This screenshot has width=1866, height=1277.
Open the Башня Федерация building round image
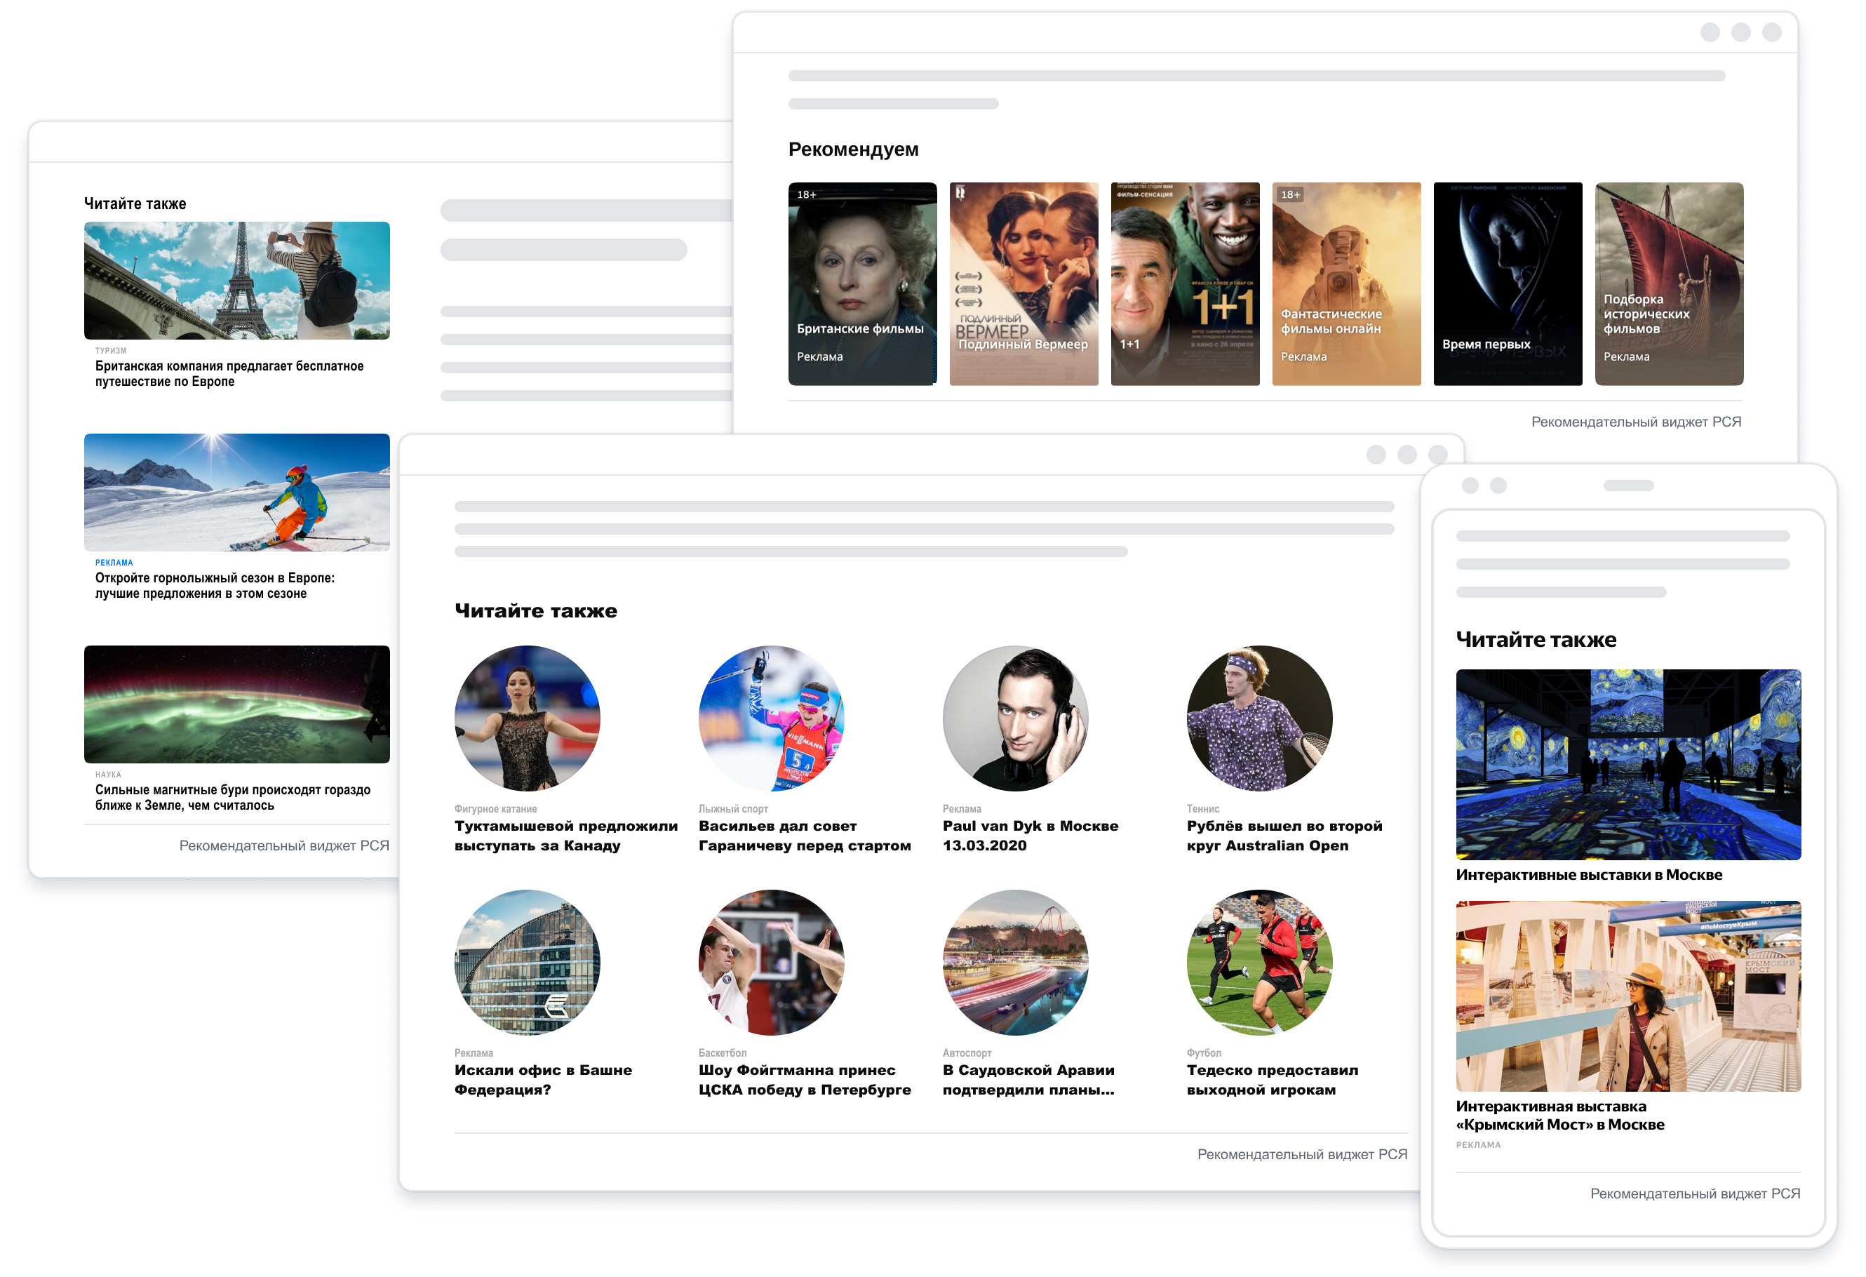coord(528,962)
